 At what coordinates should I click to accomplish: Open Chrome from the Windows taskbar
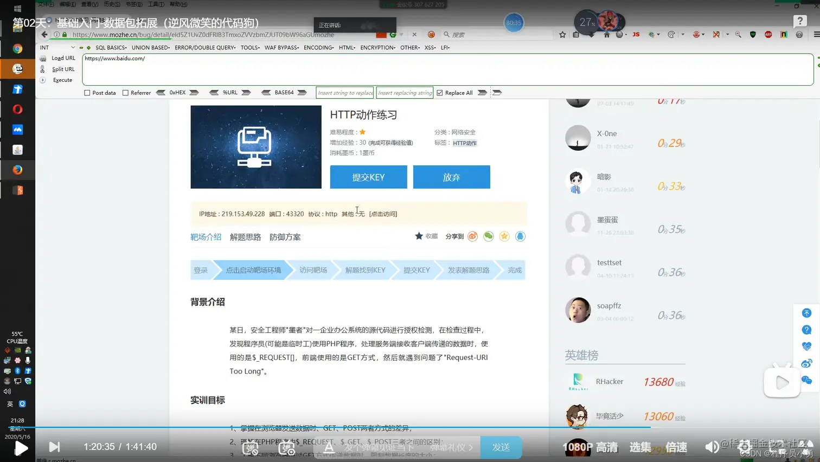(x=17, y=49)
